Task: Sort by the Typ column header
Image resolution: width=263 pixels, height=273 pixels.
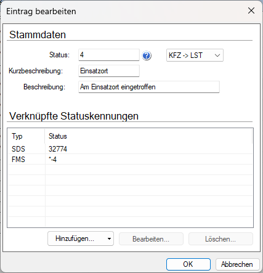Action: click(x=26, y=136)
